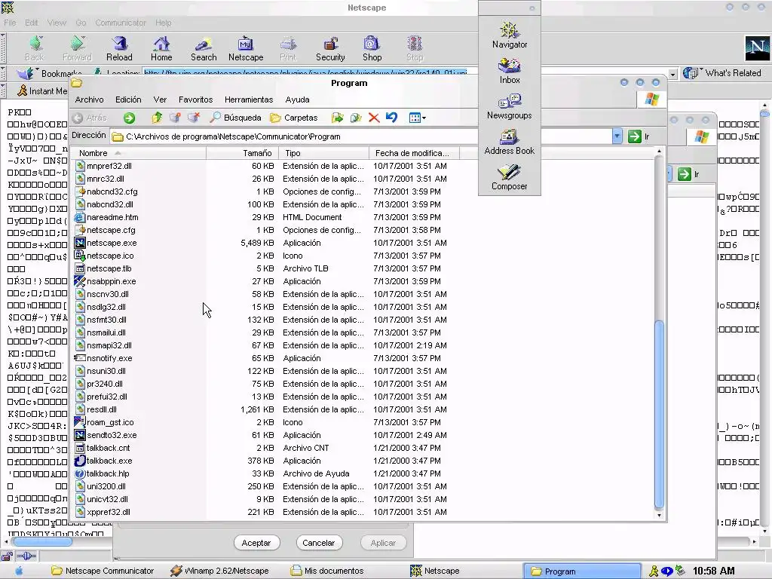This screenshot has height=579, width=772.
Task: Open My Netscape from the toolbar
Action: tap(246, 49)
